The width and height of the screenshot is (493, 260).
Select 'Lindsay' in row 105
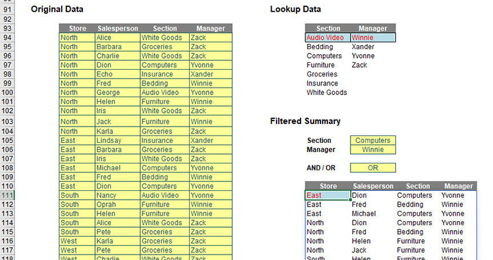tap(118, 140)
